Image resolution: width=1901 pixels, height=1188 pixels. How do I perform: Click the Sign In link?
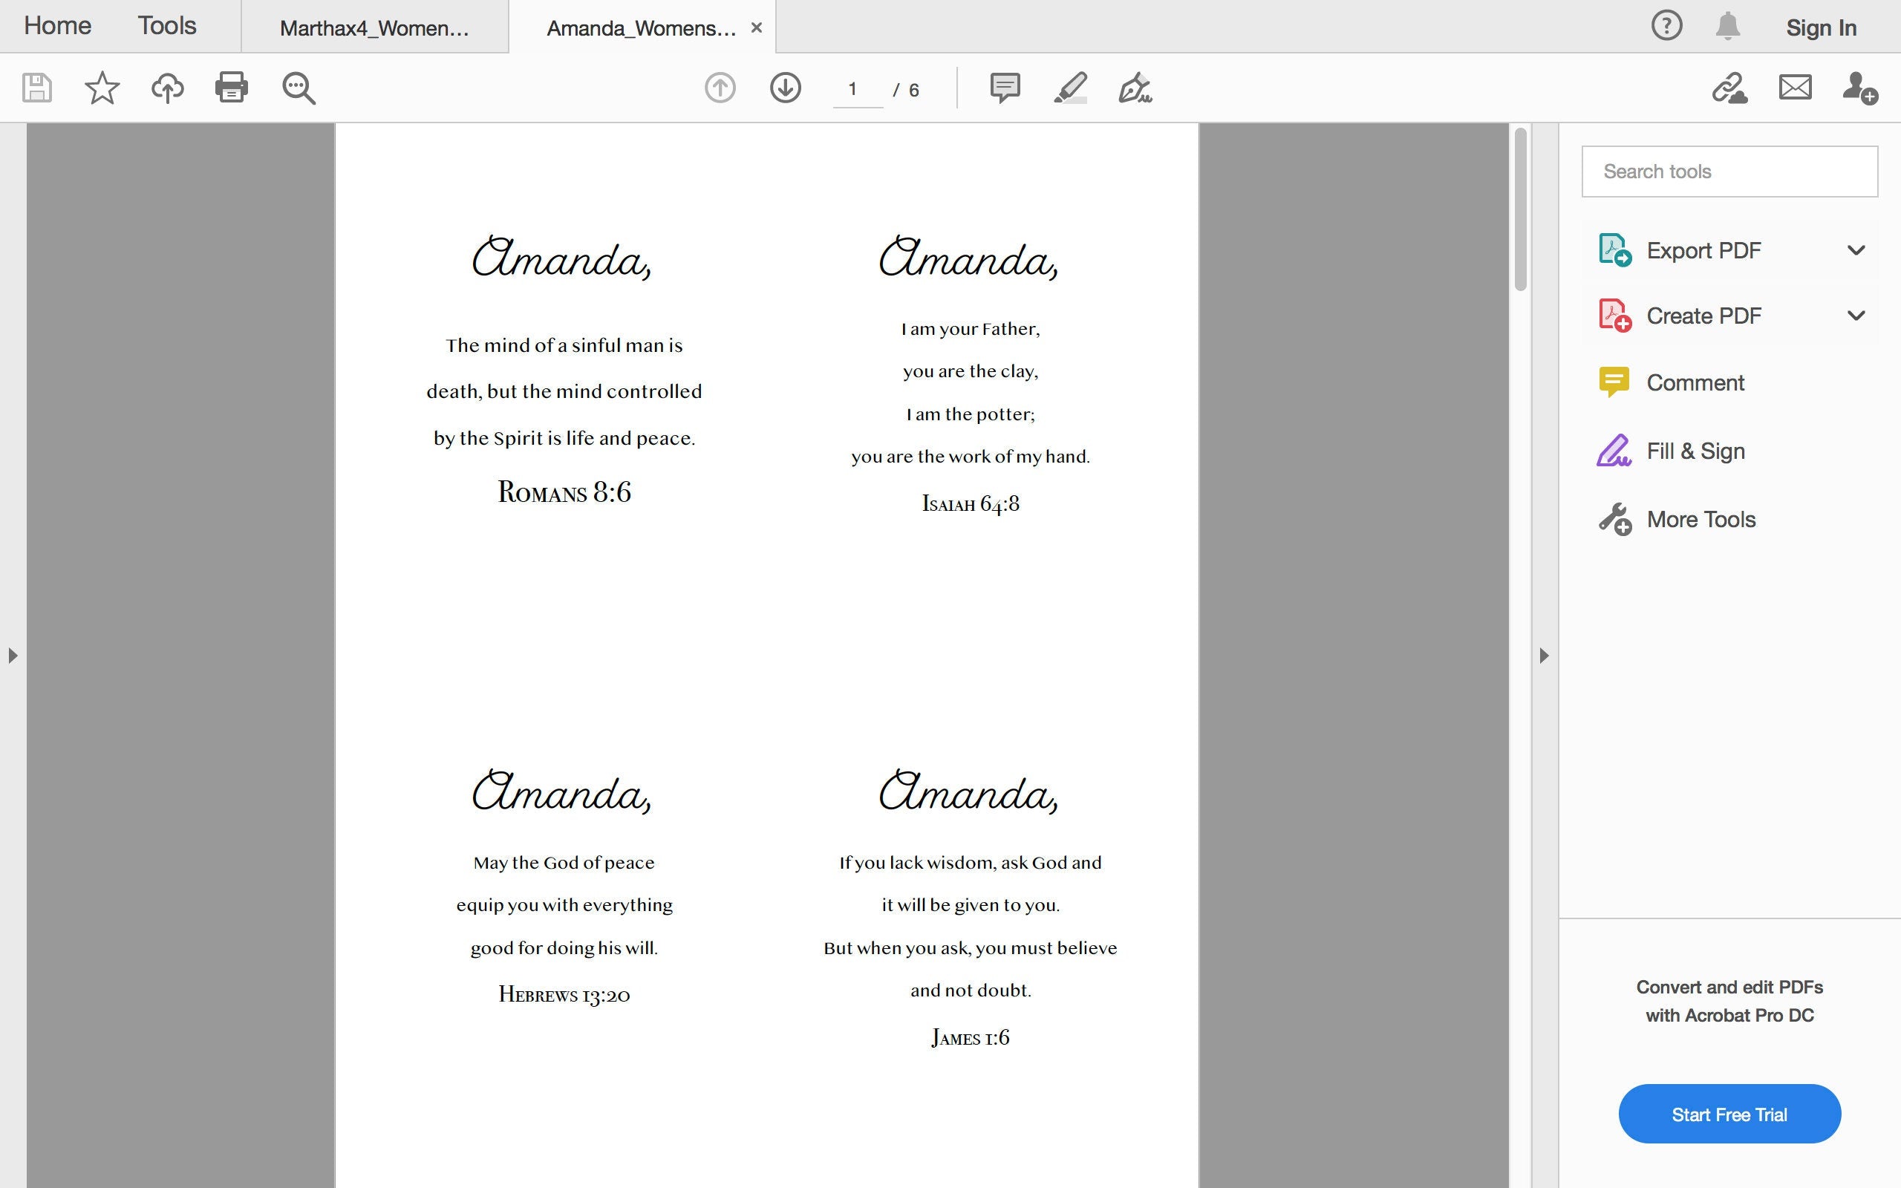coord(1821,28)
